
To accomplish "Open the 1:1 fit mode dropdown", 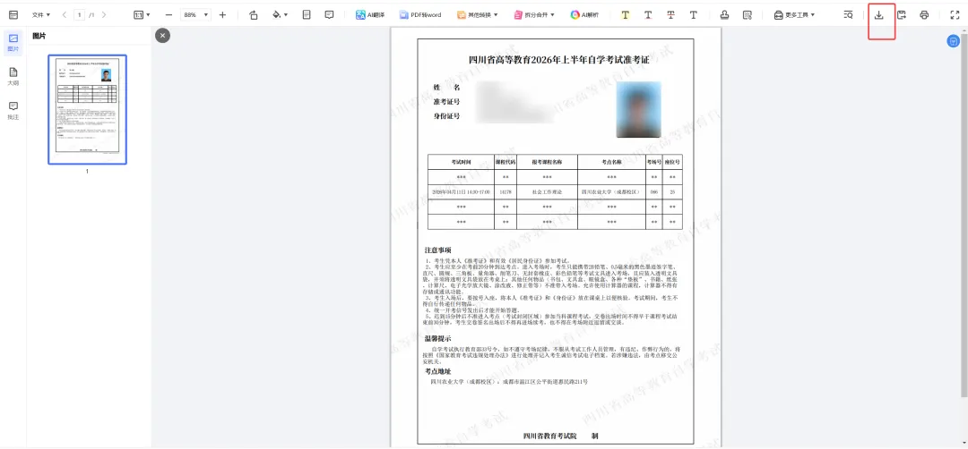I will (x=142, y=15).
